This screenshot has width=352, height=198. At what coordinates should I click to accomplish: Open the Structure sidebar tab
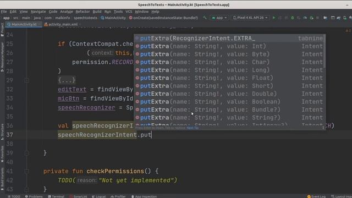coord(2,132)
